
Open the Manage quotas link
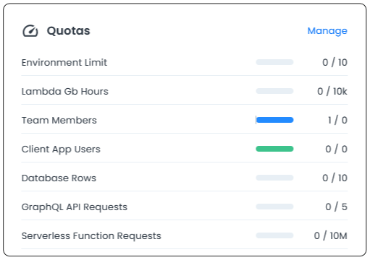(327, 31)
